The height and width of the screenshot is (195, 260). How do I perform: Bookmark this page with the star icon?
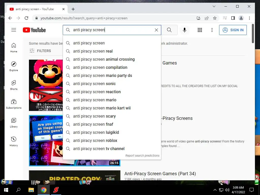coord(215,18)
